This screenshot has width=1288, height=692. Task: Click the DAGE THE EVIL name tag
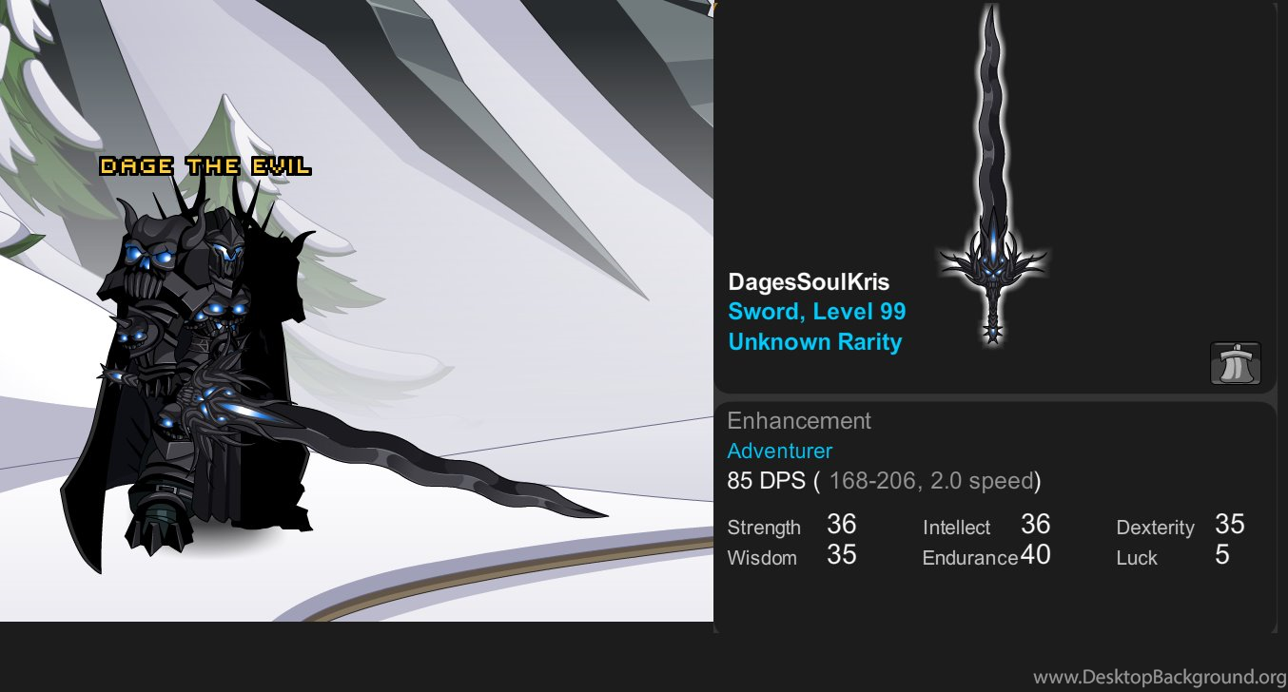pyautogui.click(x=205, y=166)
